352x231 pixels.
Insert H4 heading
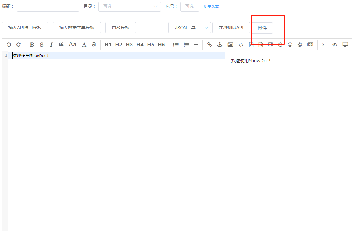click(140, 45)
